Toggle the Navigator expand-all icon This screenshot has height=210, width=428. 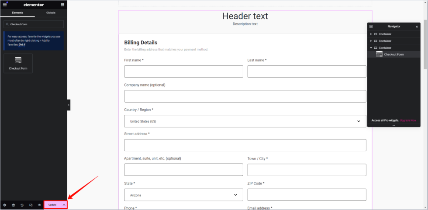pos(371,27)
